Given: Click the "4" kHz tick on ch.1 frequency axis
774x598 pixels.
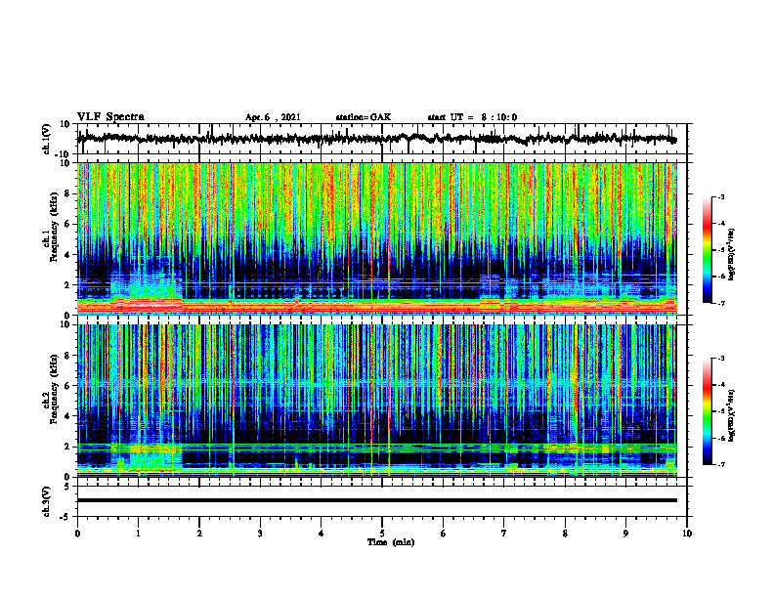Looking at the screenshot, I should (67, 255).
